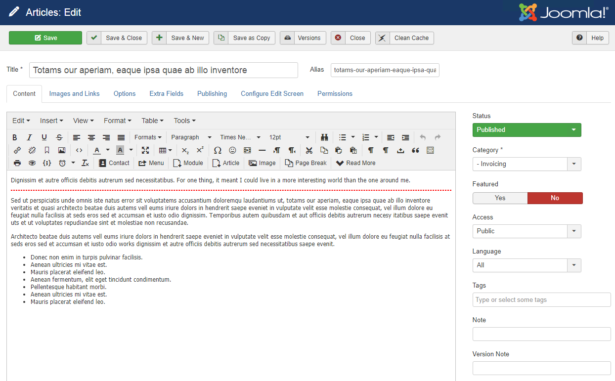Click the underline icon

click(x=44, y=137)
